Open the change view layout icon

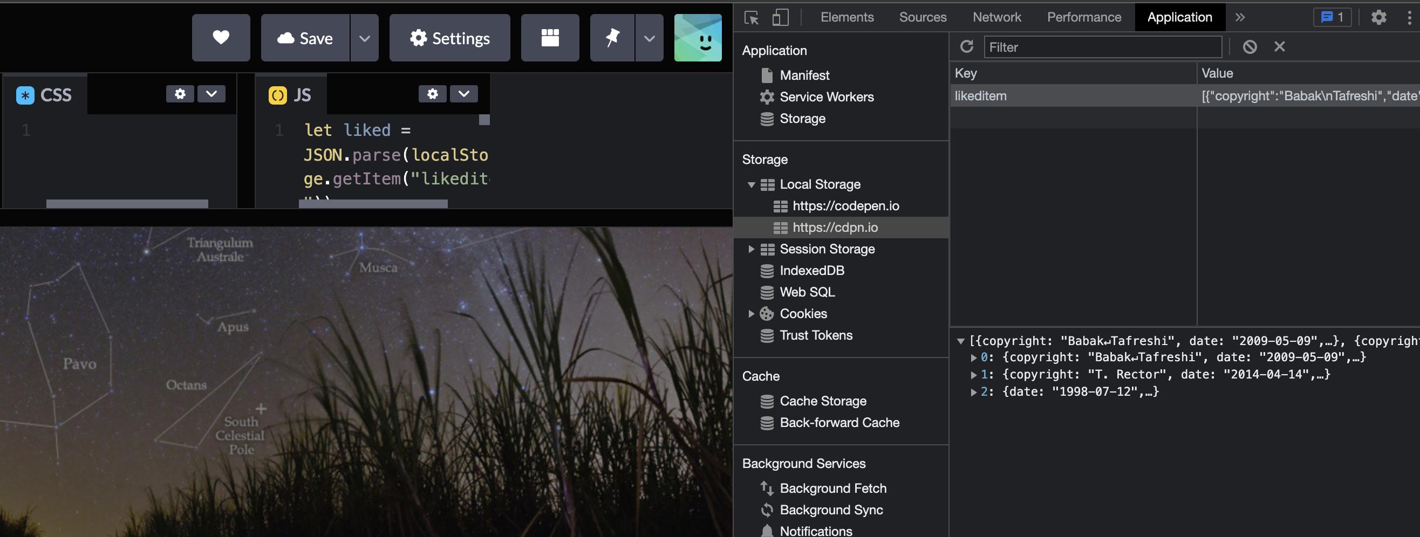point(550,38)
